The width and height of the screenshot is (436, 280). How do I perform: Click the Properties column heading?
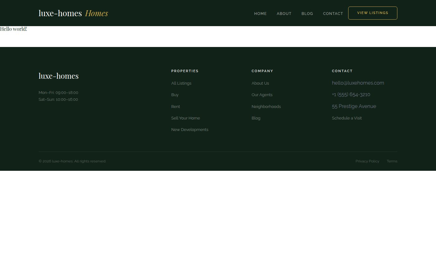[x=185, y=71]
